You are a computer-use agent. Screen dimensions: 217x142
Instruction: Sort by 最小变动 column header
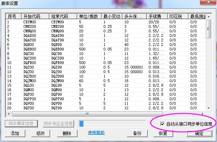coord(112,16)
